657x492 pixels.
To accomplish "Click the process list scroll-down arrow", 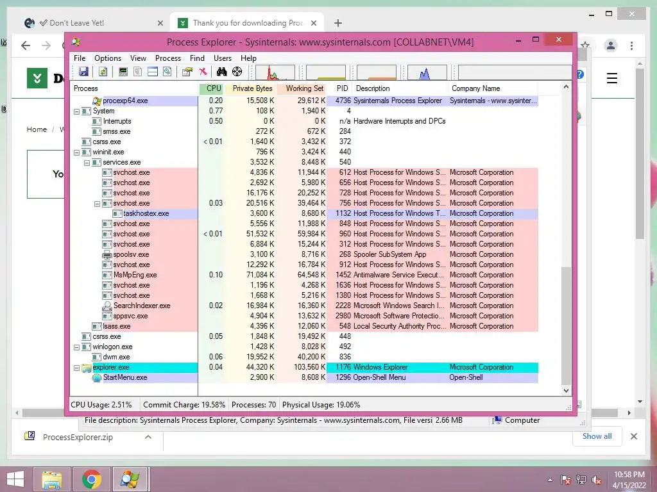I will (566, 390).
